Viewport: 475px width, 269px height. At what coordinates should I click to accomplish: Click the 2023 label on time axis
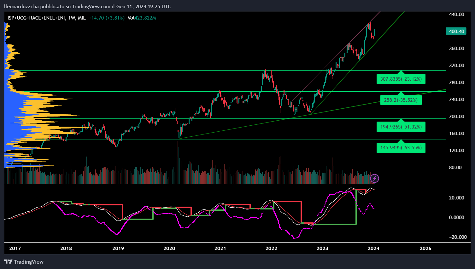click(322, 248)
